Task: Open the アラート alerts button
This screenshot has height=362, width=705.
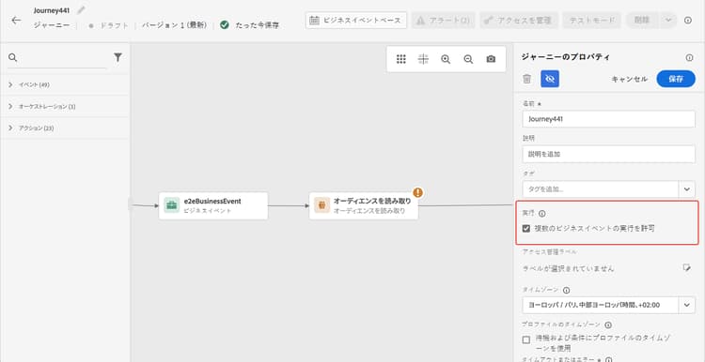Action: [x=444, y=21]
